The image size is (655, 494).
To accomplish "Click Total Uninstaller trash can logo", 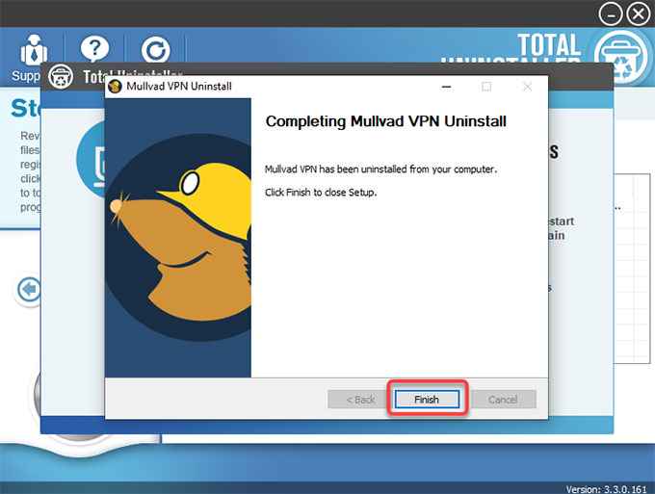I will 621,57.
